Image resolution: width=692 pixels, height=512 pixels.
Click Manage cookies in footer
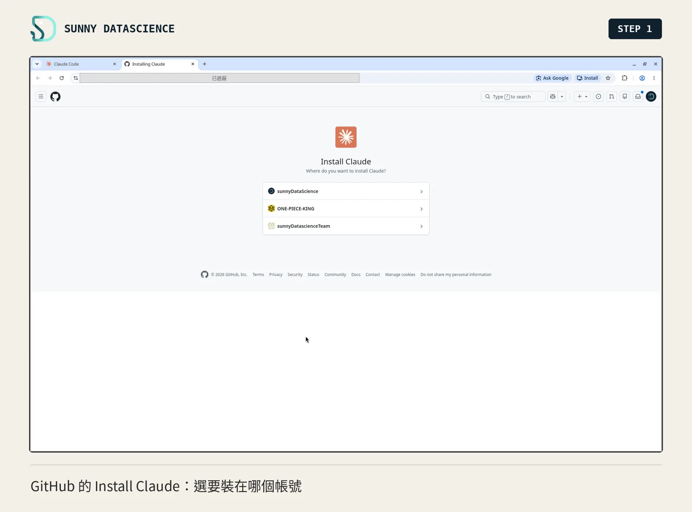pyautogui.click(x=400, y=274)
